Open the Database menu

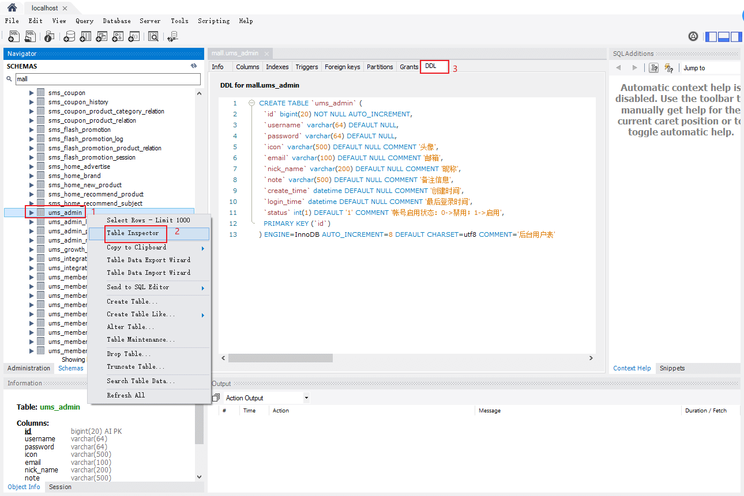click(117, 21)
